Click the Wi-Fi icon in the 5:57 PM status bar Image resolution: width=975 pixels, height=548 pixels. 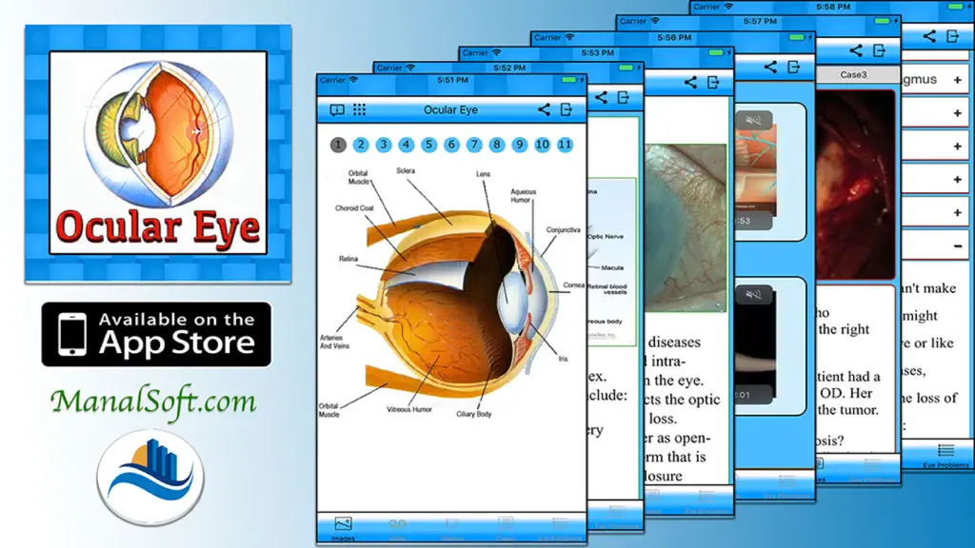[x=655, y=21]
